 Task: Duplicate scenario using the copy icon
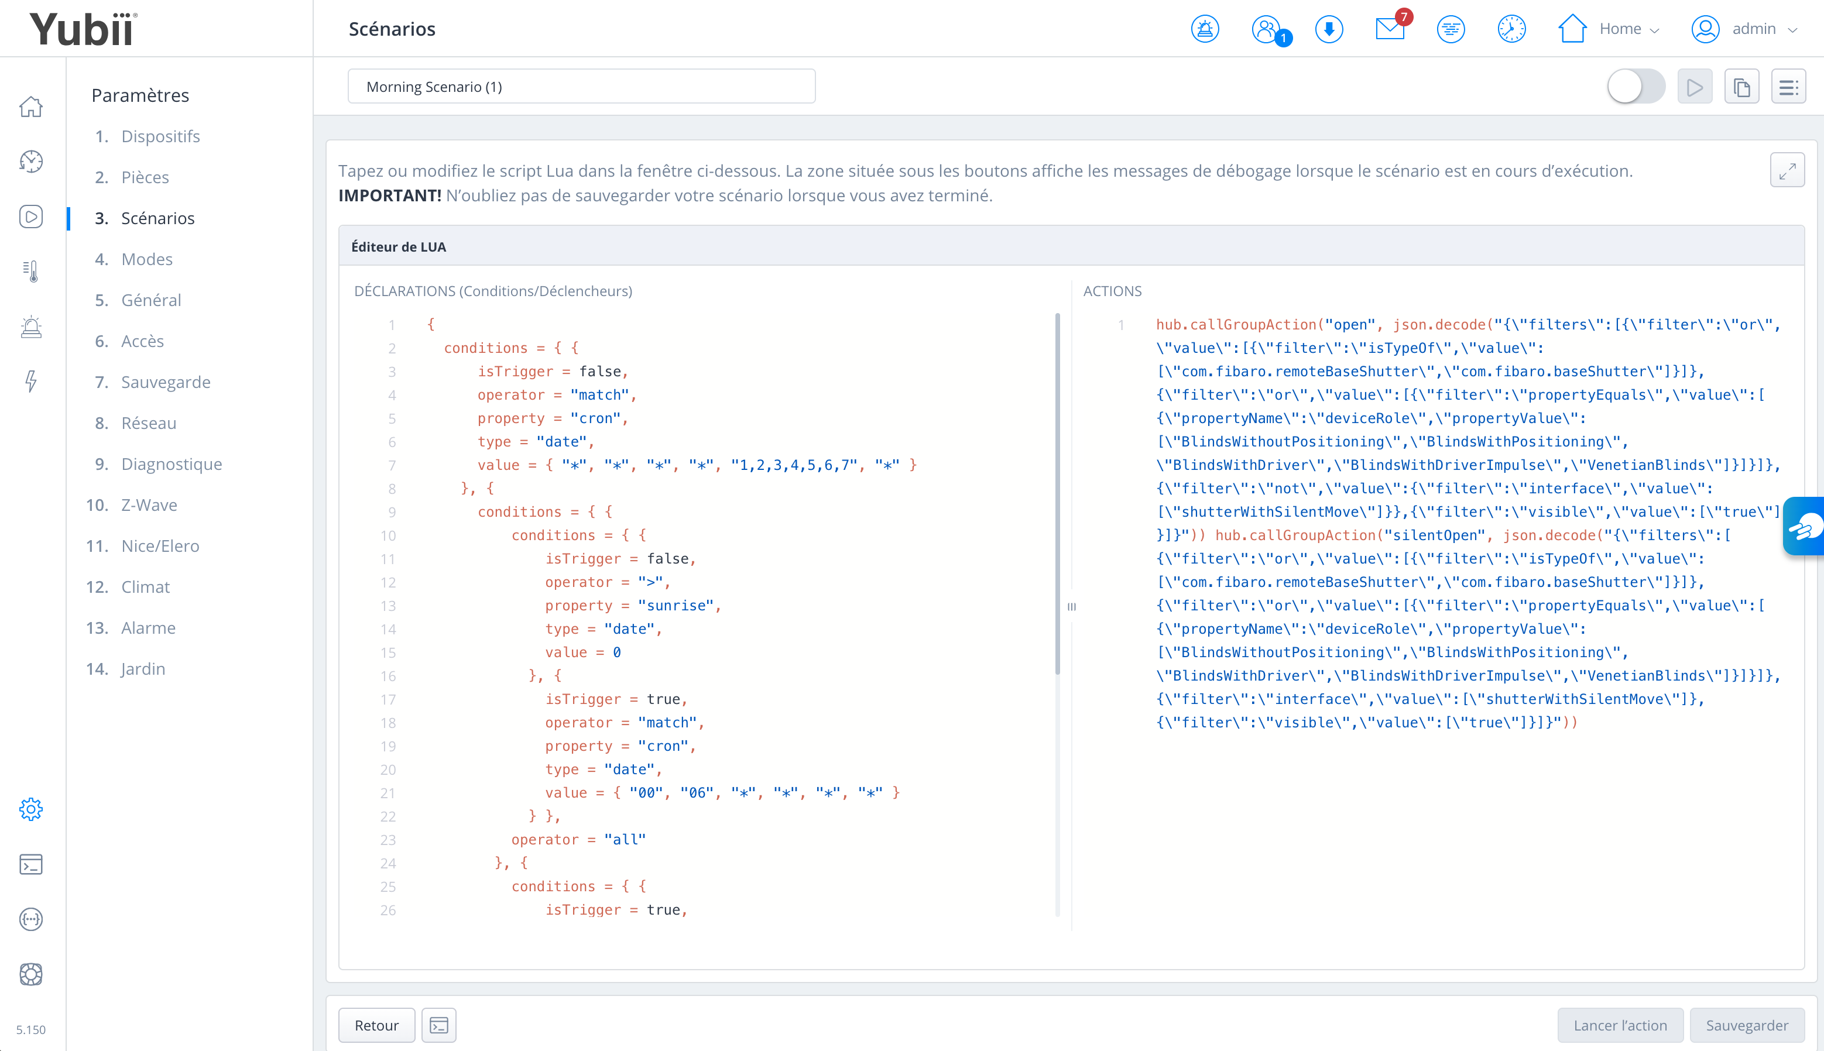coord(1741,87)
